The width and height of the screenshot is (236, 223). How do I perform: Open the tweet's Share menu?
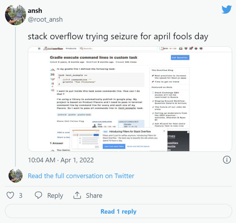pos(87,195)
